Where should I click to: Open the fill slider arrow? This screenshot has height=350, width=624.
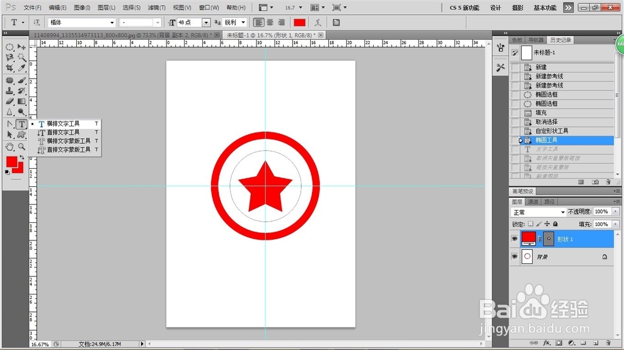click(615, 224)
